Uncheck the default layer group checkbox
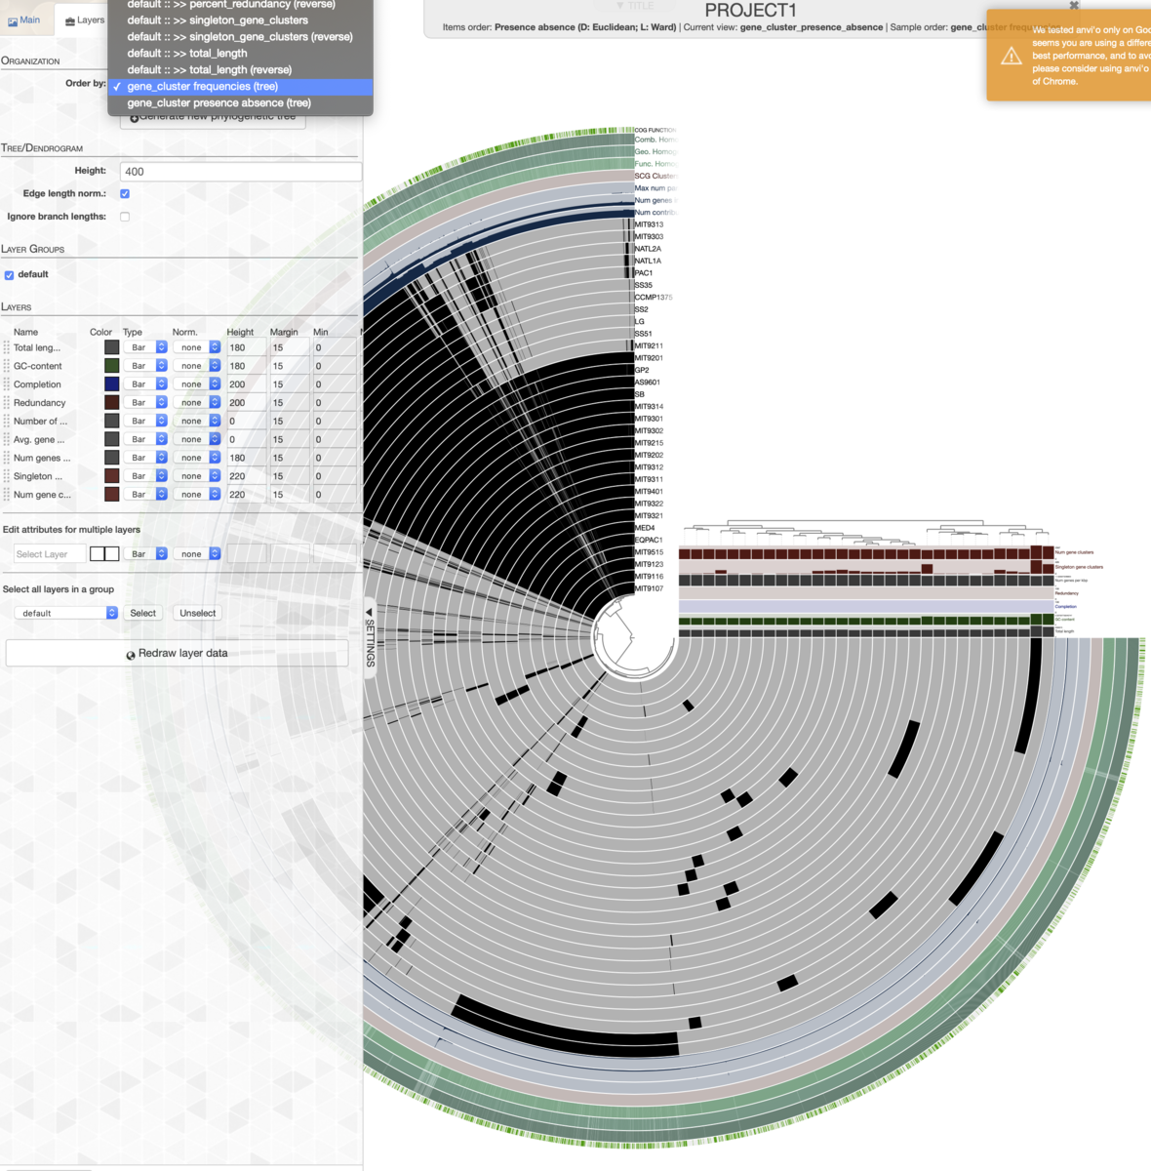1151x1171 pixels. point(9,275)
